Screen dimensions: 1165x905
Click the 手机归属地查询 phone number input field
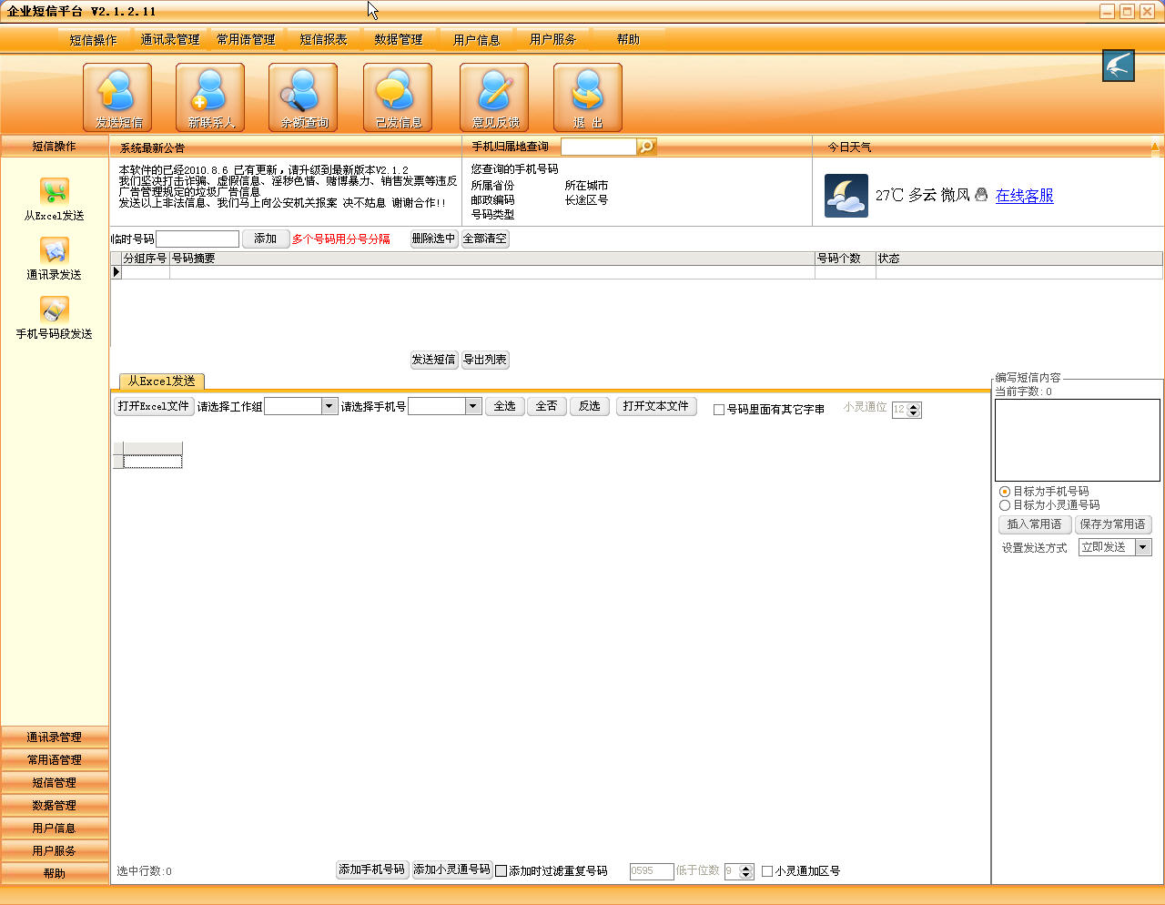click(599, 147)
